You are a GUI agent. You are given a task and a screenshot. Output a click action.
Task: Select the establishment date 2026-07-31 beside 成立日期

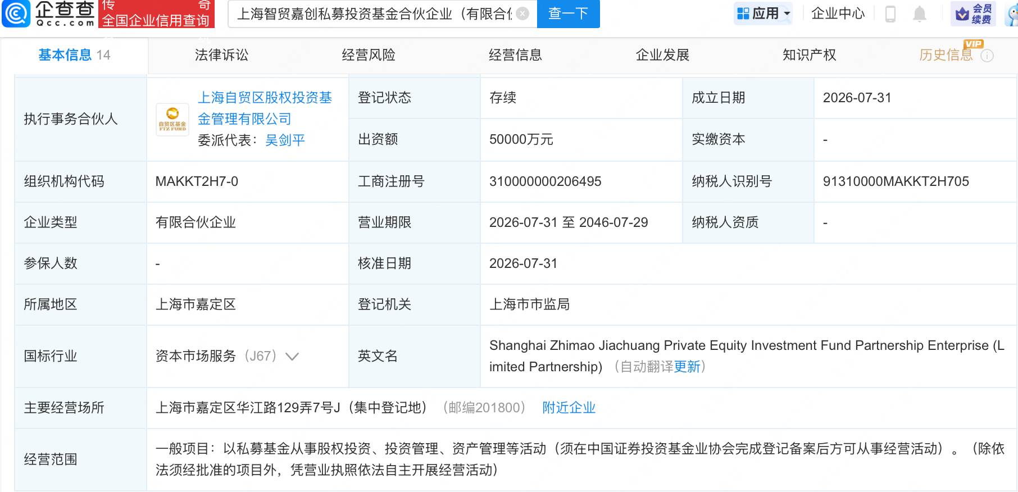coord(857,98)
